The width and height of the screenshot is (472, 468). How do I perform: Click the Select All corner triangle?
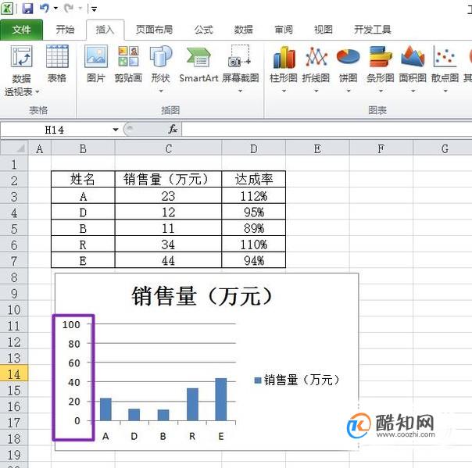coord(20,148)
